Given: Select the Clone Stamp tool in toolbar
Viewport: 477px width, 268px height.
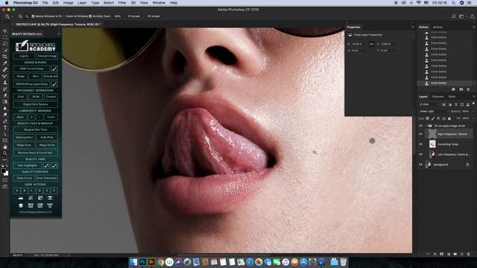Looking at the screenshot, I should tap(5, 83).
